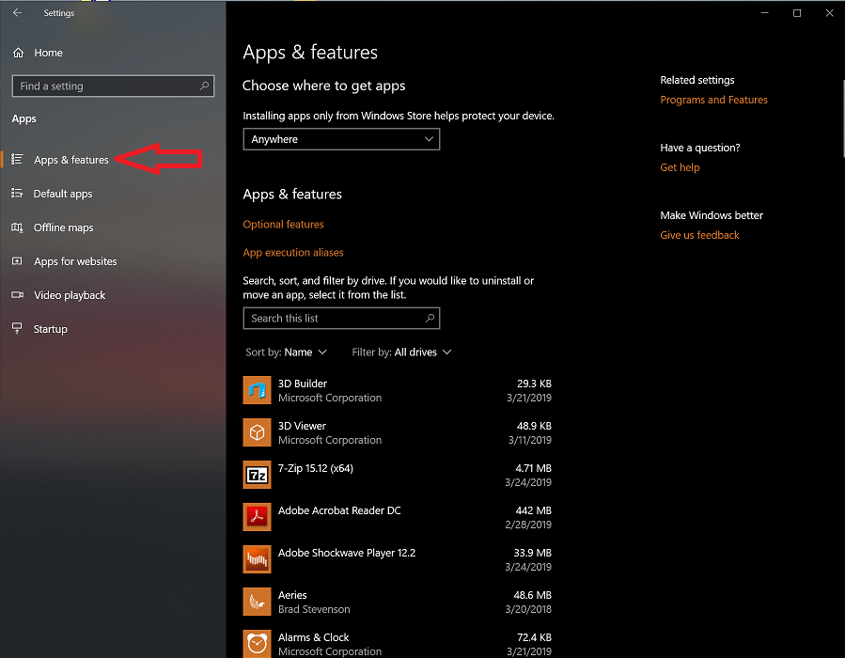Open Startup settings page
Viewport: 845px width, 658px height.
click(50, 329)
